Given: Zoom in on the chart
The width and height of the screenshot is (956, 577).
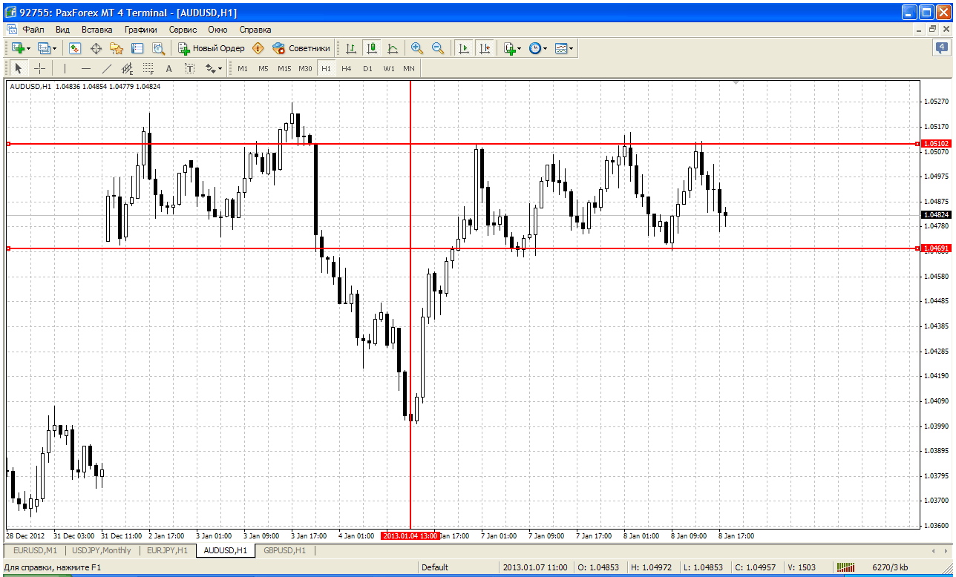Looking at the screenshot, I should [417, 48].
